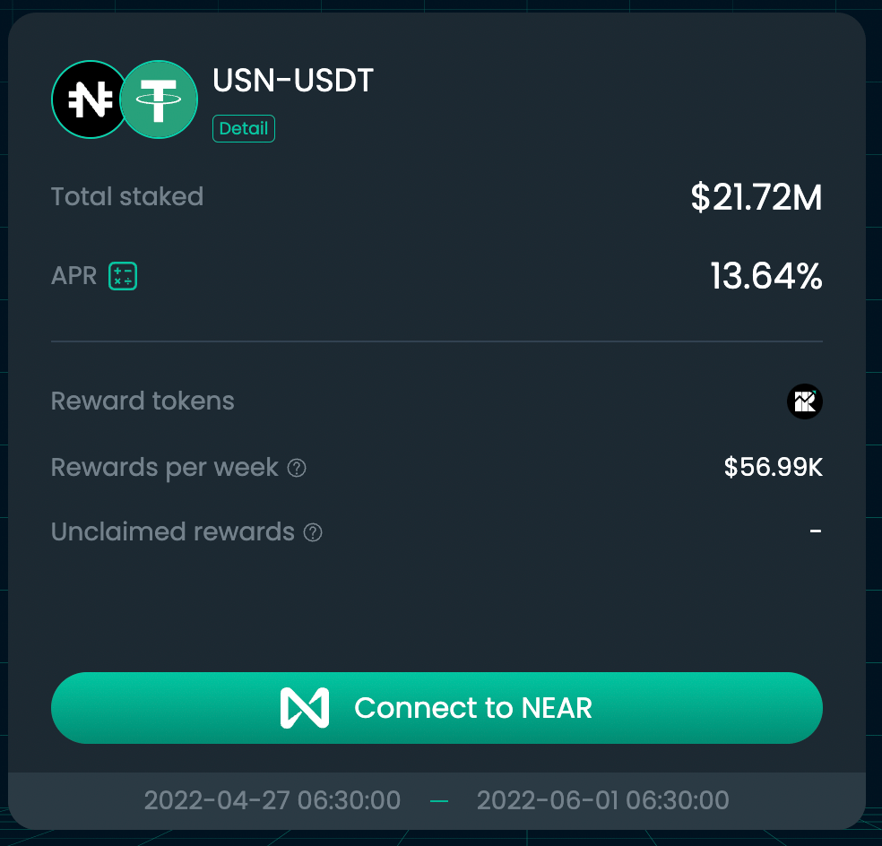The width and height of the screenshot is (882, 846).
Task: Click the USN token icon
Action: (88, 100)
